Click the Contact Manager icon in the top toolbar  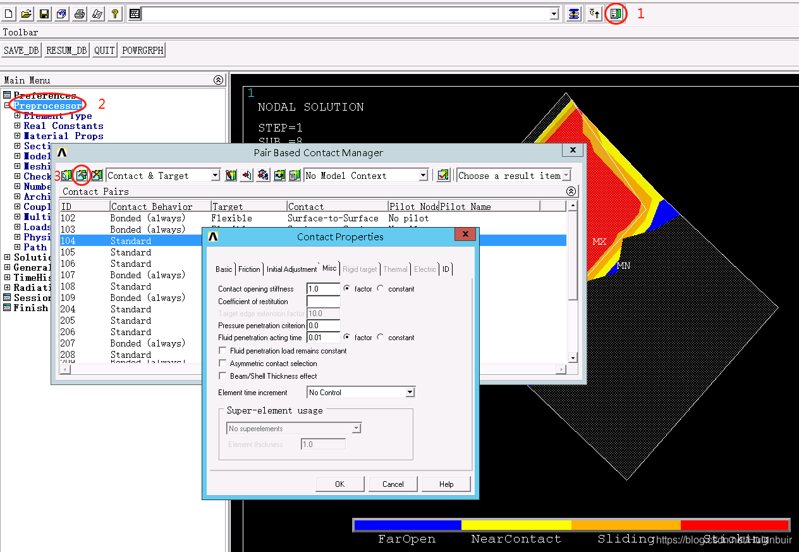point(616,14)
